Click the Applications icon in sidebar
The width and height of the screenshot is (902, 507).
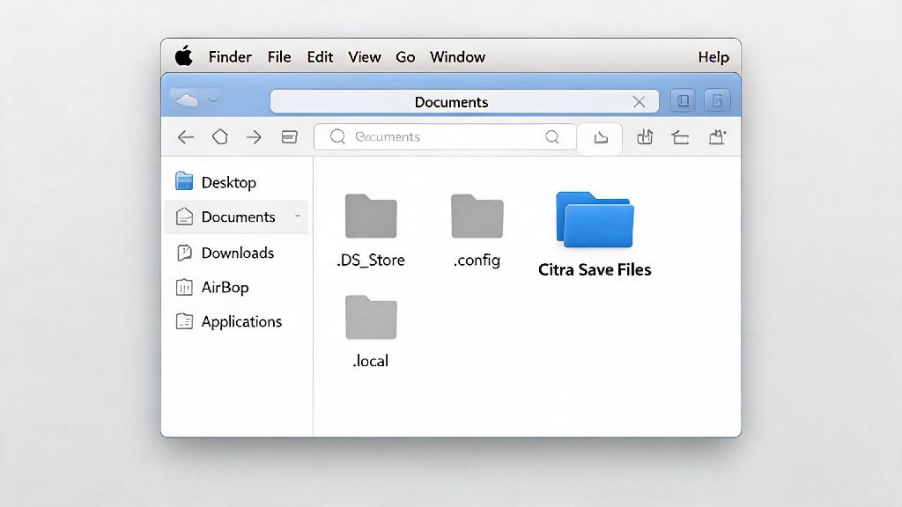coord(184,321)
